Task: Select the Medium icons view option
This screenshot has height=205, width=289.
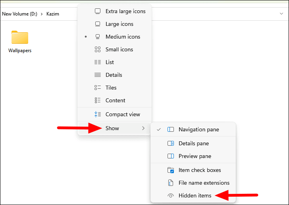Action: point(123,37)
